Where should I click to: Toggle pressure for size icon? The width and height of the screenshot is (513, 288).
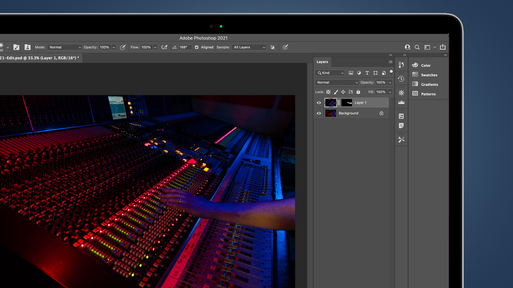285,47
